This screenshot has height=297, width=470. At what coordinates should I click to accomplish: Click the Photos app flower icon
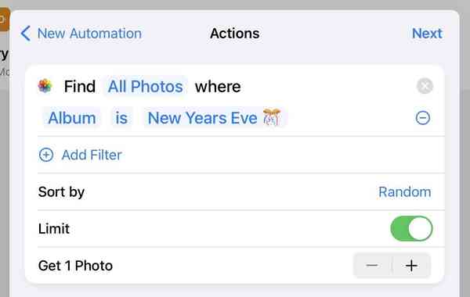tap(45, 86)
